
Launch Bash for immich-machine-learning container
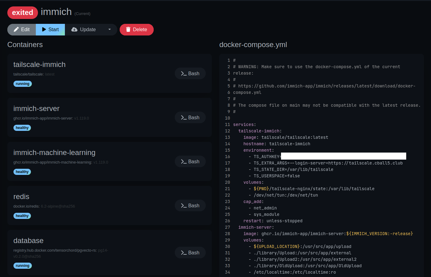pyautogui.click(x=190, y=161)
